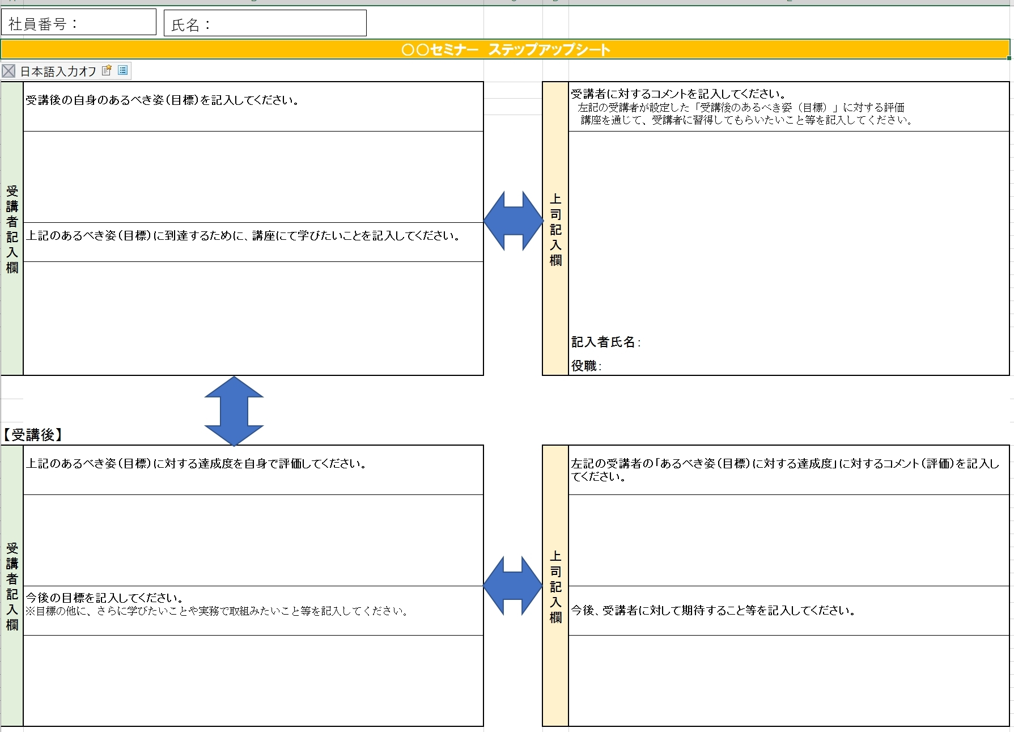Click the 日本語入力オフ label
Viewport: 1014px width, 732px height.
point(58,71)
